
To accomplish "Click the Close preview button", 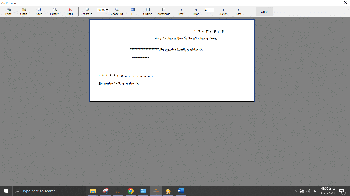I will coord(264,11).
